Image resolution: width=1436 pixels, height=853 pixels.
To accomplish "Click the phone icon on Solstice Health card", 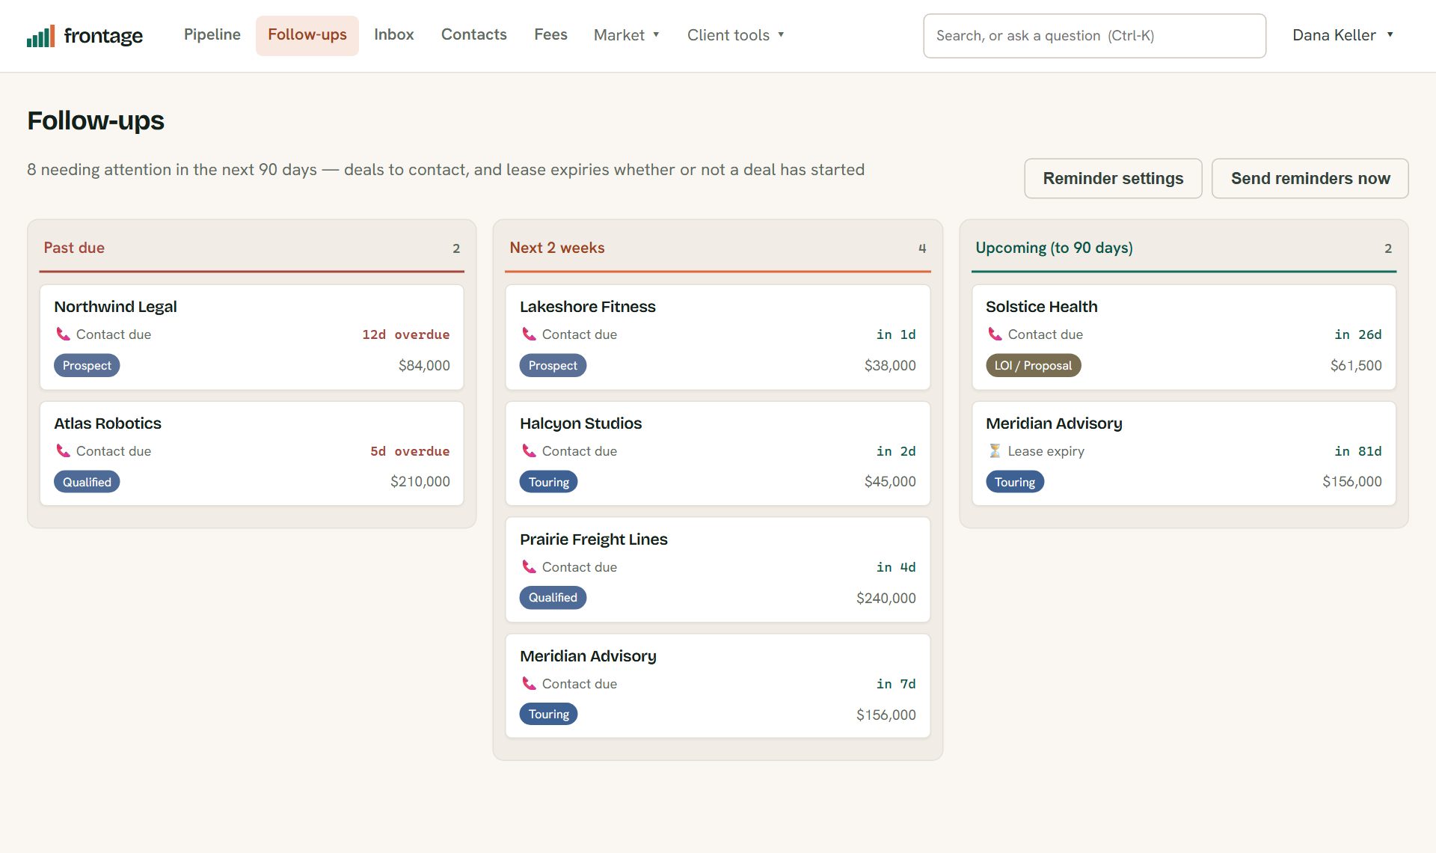I will coord(995,334).
